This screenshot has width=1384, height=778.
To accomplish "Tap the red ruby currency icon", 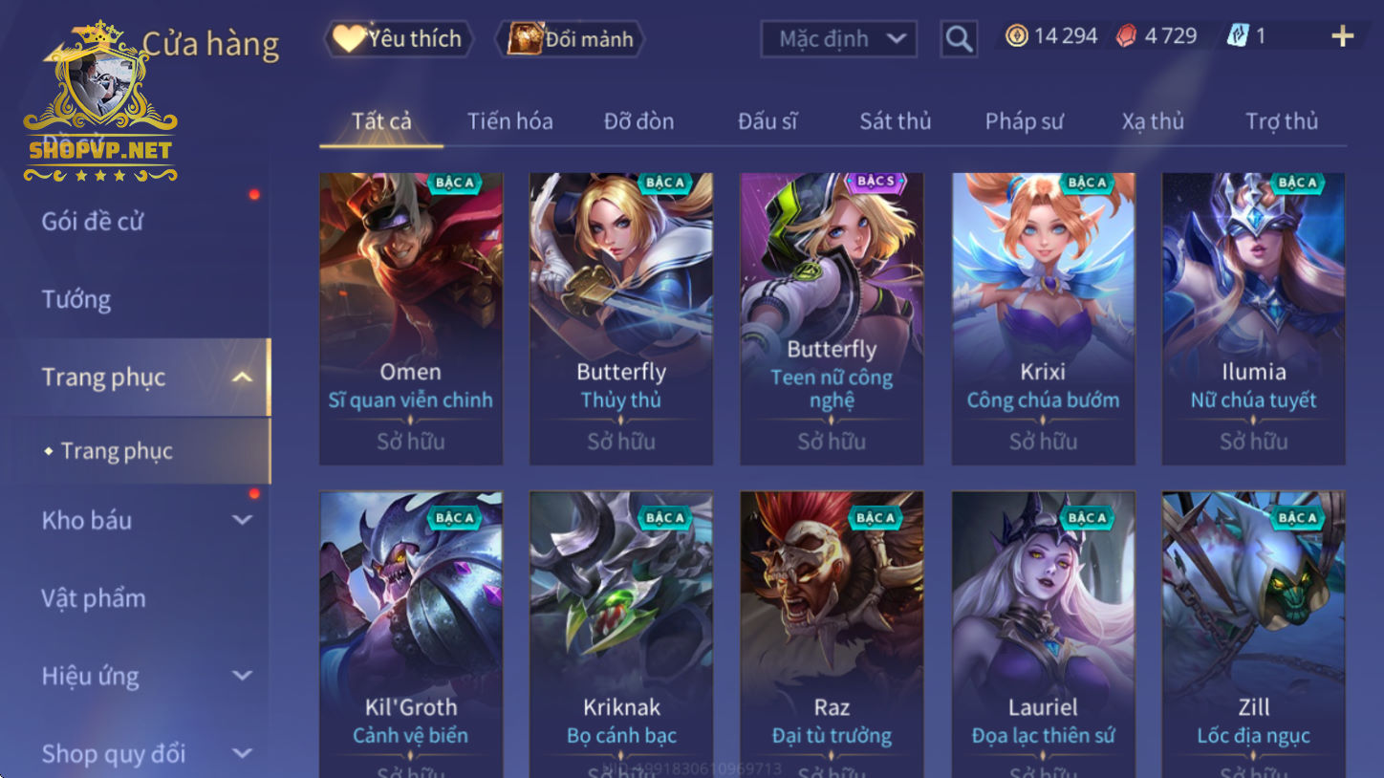I will (1128, 36).
